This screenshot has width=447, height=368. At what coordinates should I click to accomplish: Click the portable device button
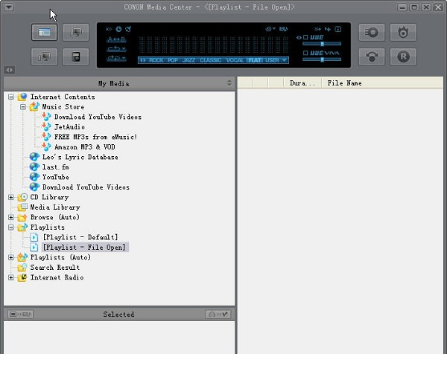click(75, 57)
